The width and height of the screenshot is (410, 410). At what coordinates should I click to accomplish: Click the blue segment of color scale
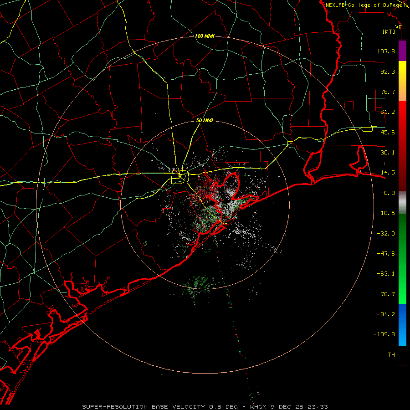(402, 325)
